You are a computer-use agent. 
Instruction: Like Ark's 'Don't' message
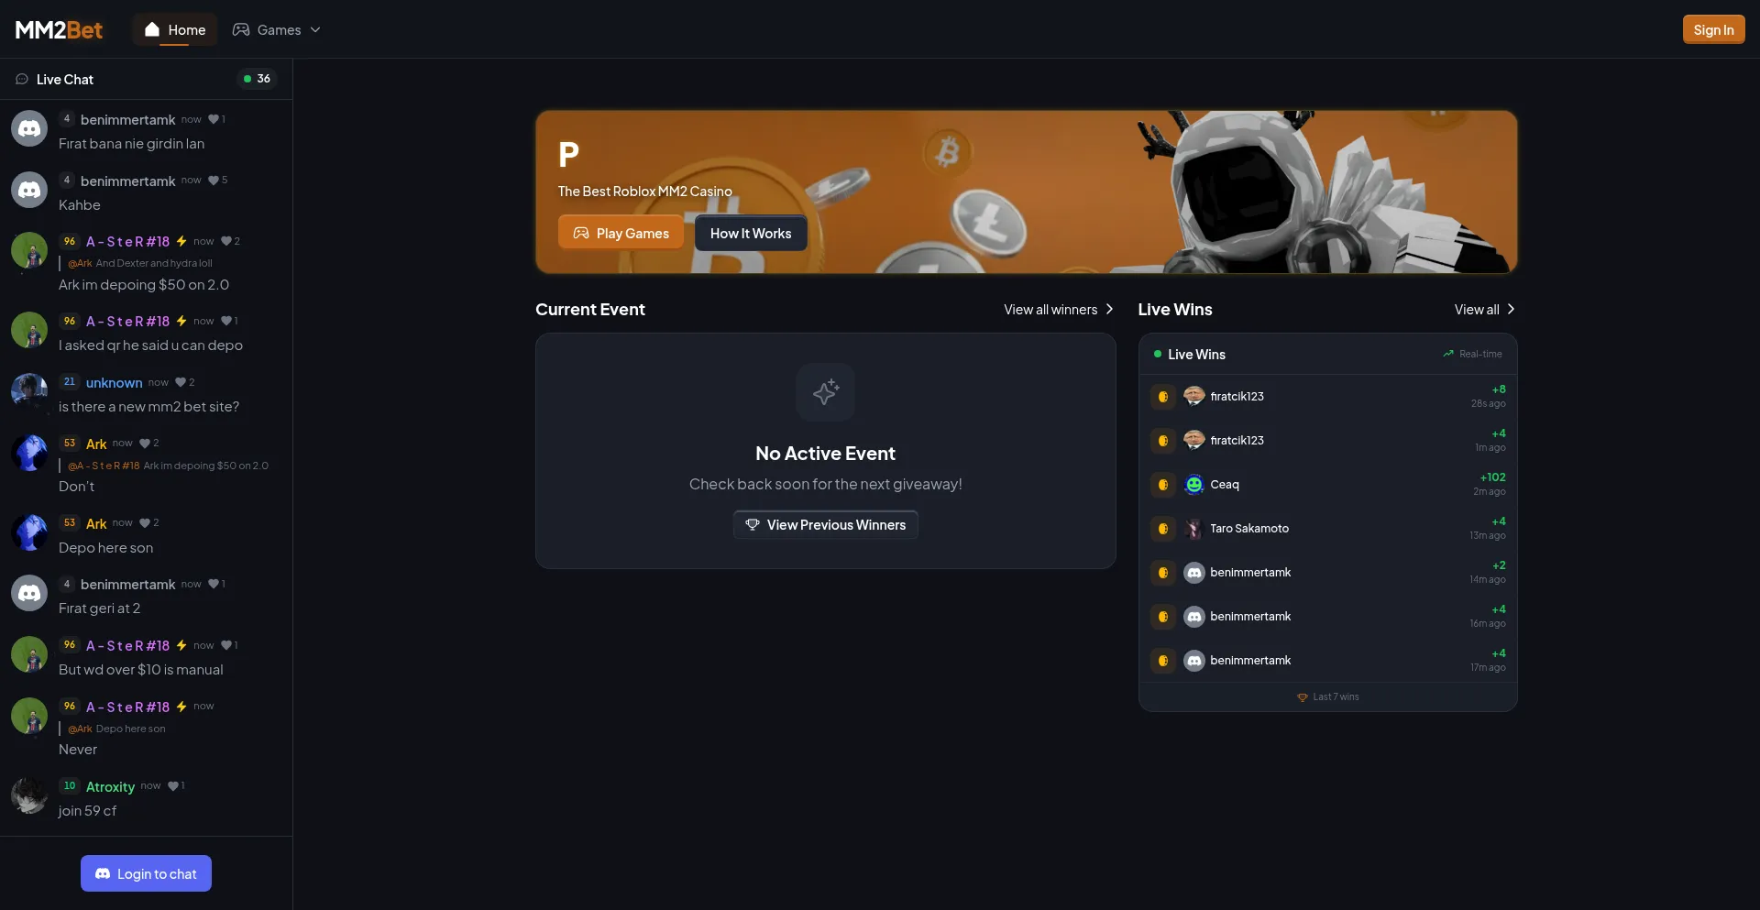coord(148,444)
